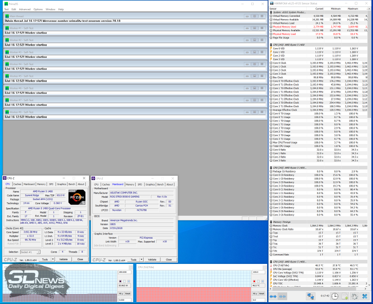The width and height of the screenshot is (373, 304).
Task: Click 200.000 maximum field in Package Power graph
Action: pos(124,272)
